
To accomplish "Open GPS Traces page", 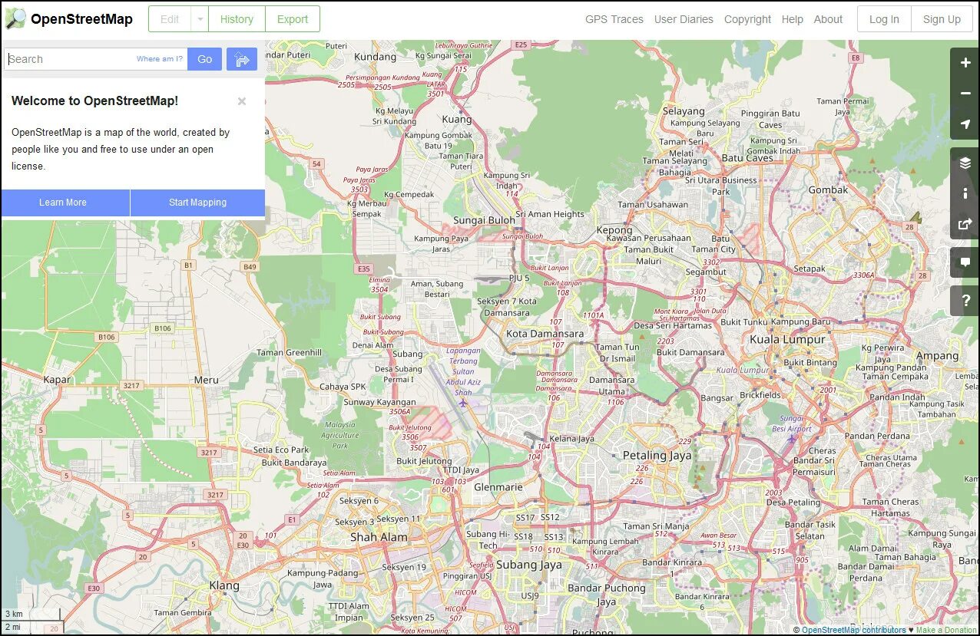I will coord(614,19).
